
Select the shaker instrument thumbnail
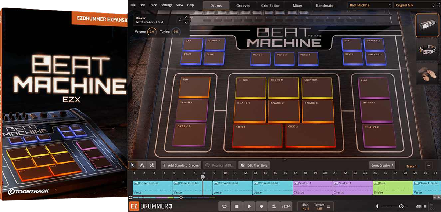(x=427, y=25)
